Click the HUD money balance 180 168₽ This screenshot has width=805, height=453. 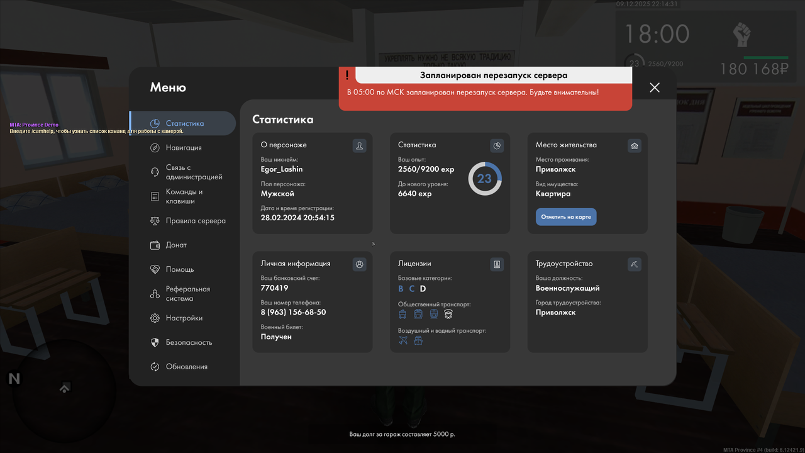pyautogui.click(x=754, y=69)
